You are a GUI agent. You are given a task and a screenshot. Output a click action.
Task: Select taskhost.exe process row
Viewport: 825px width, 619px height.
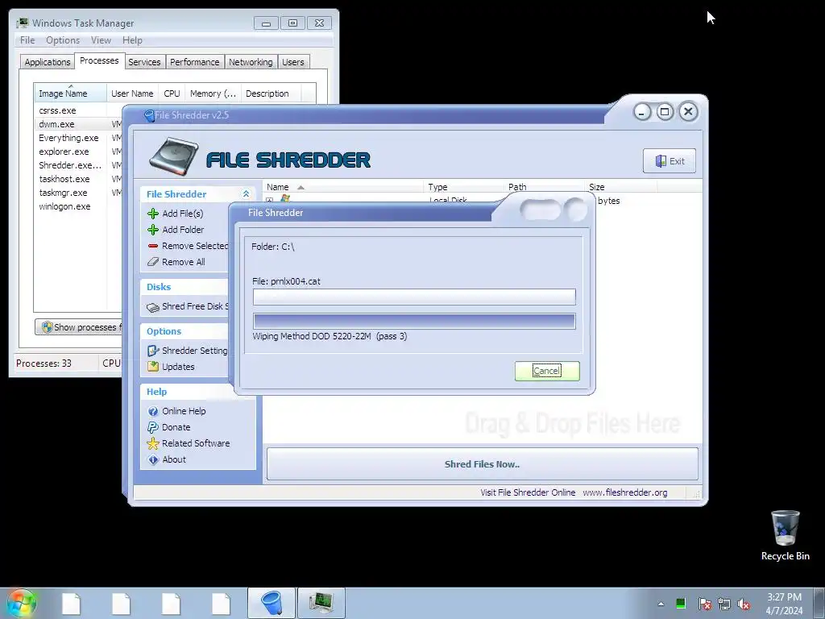(x=79, y=179)
